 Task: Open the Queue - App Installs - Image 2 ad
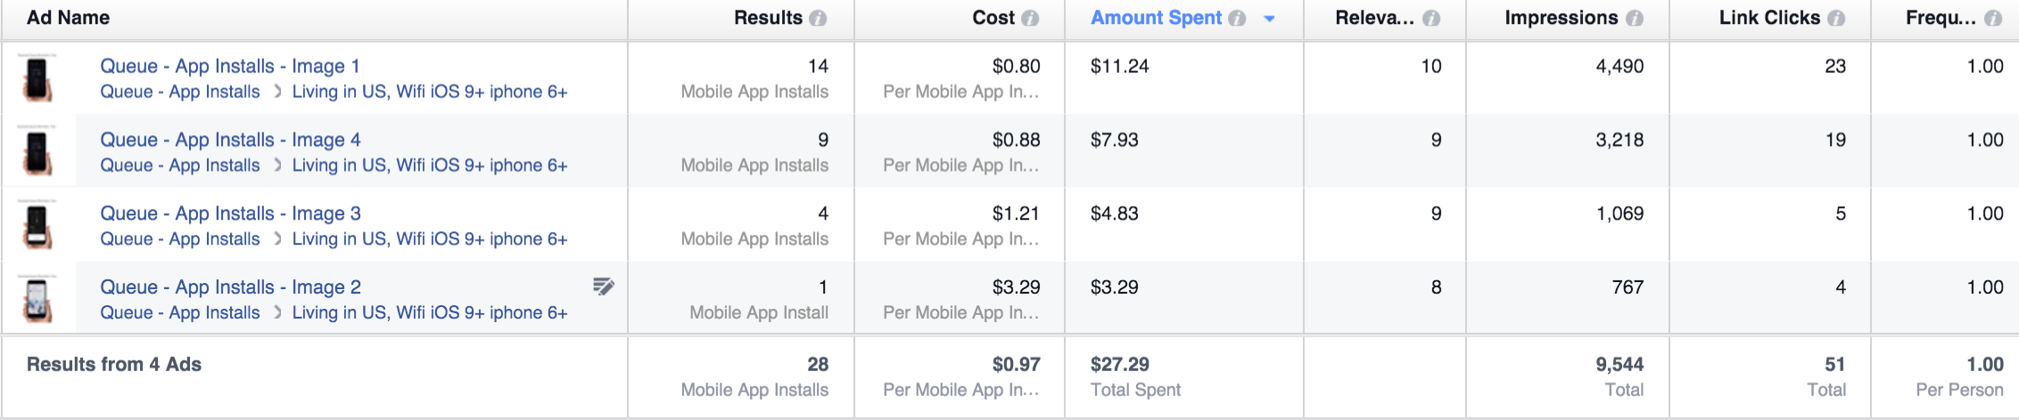pyautogui.click(x=230, y=287)
